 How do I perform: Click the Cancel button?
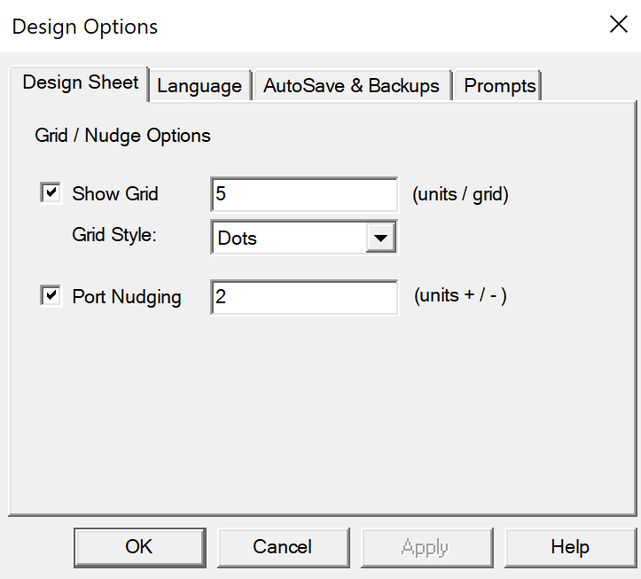click(284, 547)
